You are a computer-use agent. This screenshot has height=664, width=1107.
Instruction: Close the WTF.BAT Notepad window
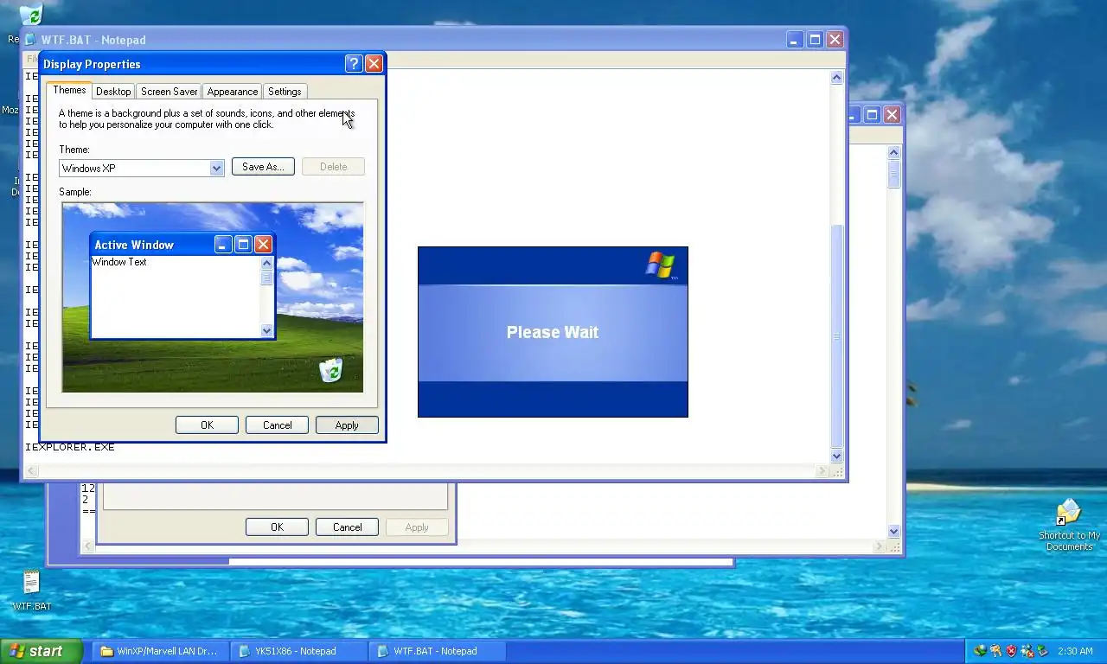point(835,40)
